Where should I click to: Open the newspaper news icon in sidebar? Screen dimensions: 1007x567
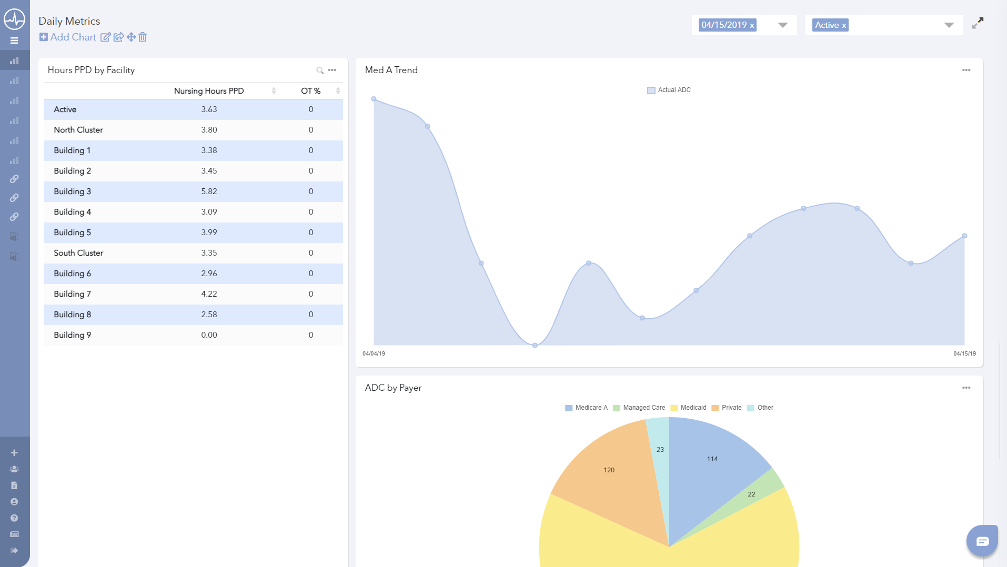(14, 534)
